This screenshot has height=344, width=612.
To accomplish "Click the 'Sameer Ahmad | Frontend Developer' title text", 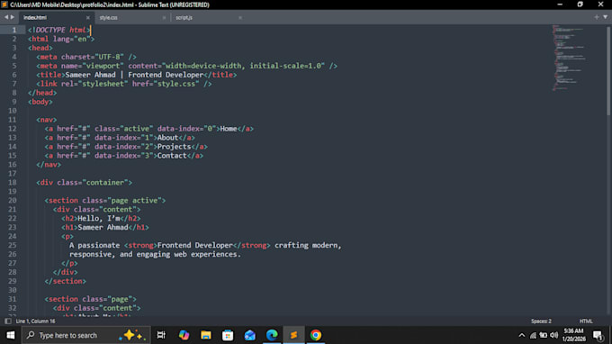I will pyautogui.click(x=135, y=75).
